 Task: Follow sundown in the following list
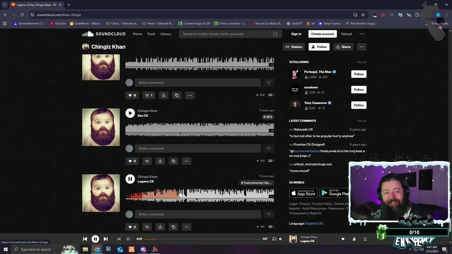(x=359, y=90)
